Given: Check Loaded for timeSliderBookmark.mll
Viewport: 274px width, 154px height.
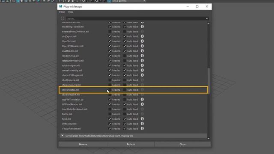Looking at the screenshot, I should 110,109.
